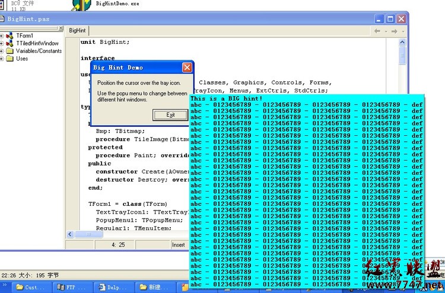Click the BigHint.pas window title icon
This screenshot has width=445, height=293.
[x=2, y=19]
